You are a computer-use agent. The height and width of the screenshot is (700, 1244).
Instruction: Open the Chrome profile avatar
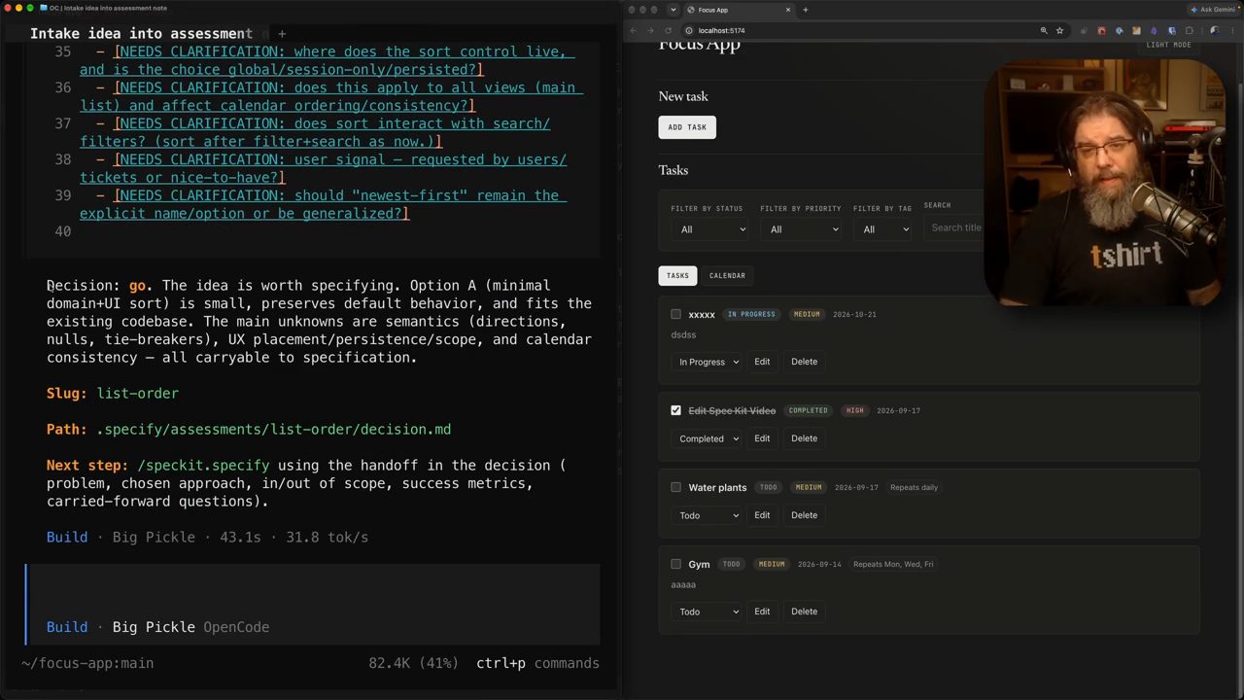tap(1214, 30)
